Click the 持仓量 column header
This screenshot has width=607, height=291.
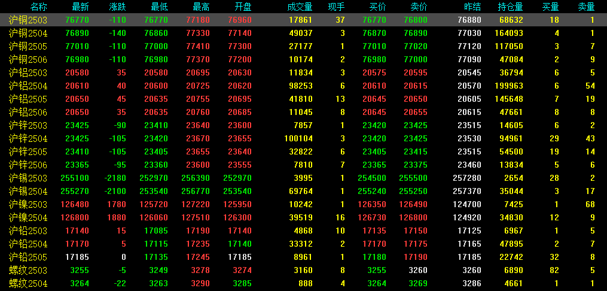(510, 7)
